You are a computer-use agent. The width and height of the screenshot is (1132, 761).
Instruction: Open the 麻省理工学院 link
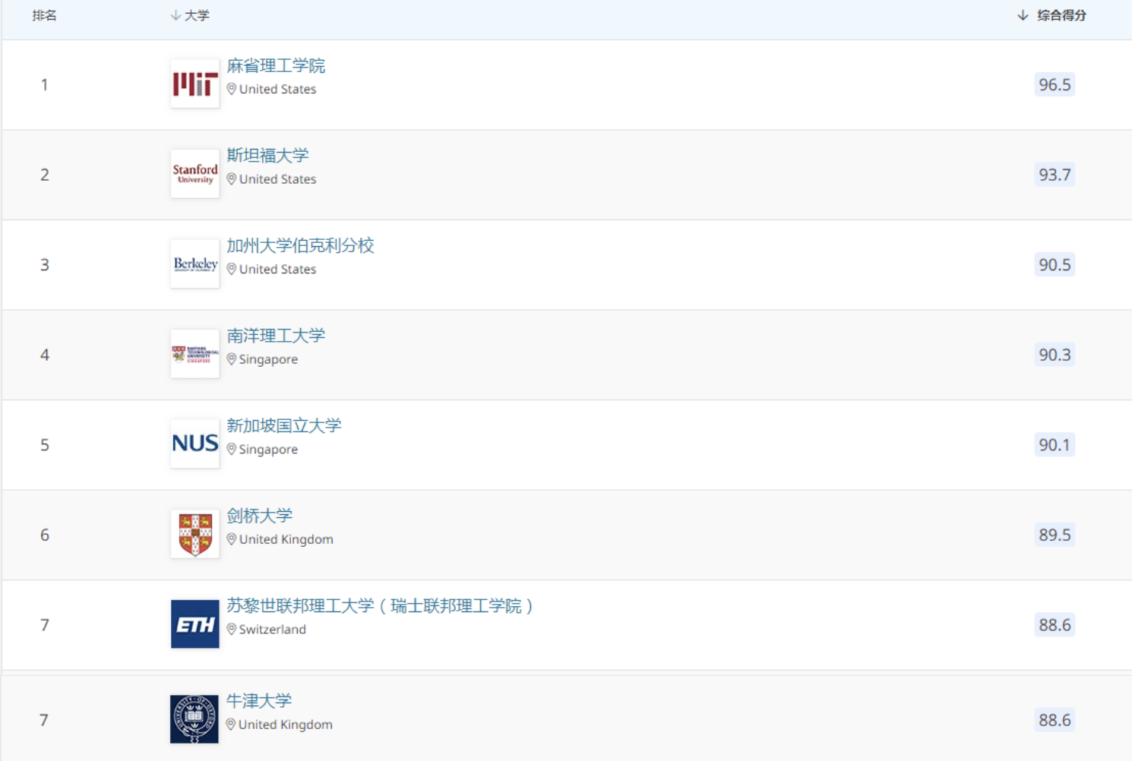(x=275, y=66)
